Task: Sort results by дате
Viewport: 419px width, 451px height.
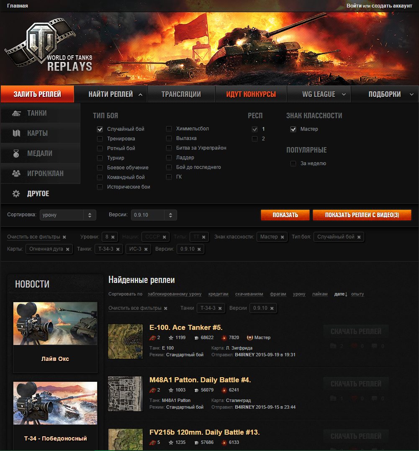Action: (341, 294)
